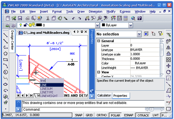Screen dimensions: 174x119
Task: Click the Quick Select filter icon
Action: coord(161,34)
